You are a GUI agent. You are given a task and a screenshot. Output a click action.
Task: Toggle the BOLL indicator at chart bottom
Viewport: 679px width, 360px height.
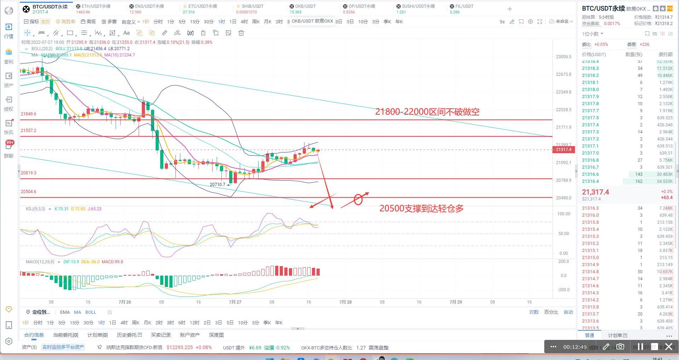pyautogui.click(x=91, y=312)
